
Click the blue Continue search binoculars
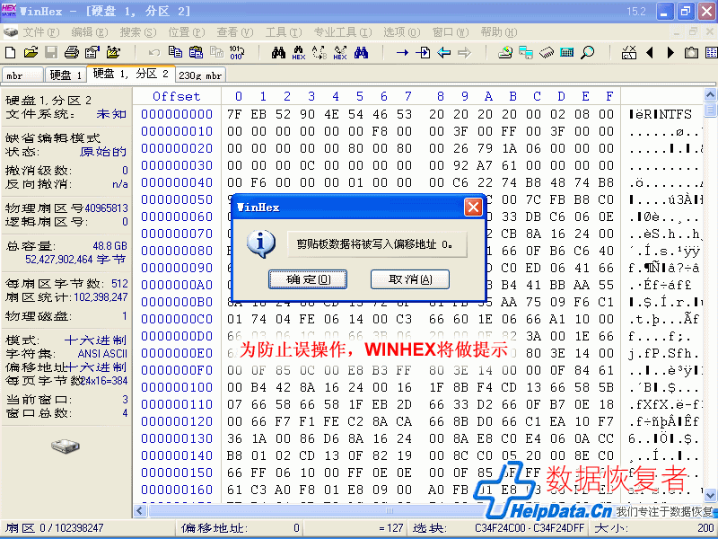pyautogui.click(x=361, y=52)
